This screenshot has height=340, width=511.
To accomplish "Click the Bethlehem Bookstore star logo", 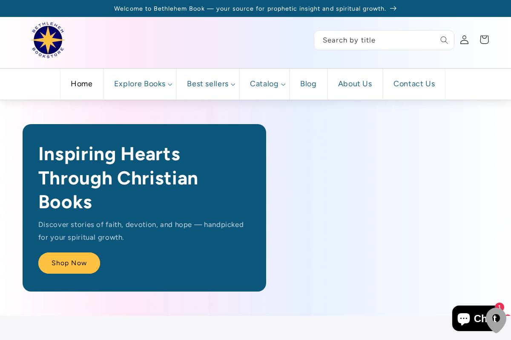I will point(48,40).
